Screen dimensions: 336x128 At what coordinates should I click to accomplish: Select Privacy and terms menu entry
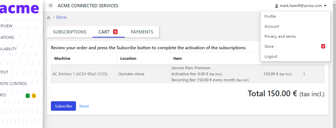[x=280, y=36]
